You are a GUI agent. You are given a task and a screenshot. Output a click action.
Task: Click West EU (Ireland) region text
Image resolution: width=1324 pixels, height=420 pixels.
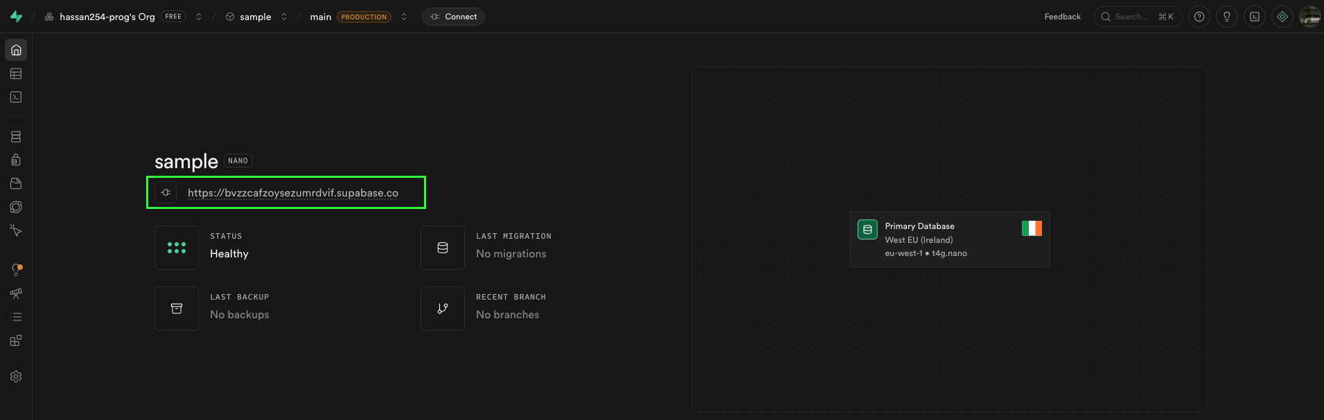click(x=919, y=240)
